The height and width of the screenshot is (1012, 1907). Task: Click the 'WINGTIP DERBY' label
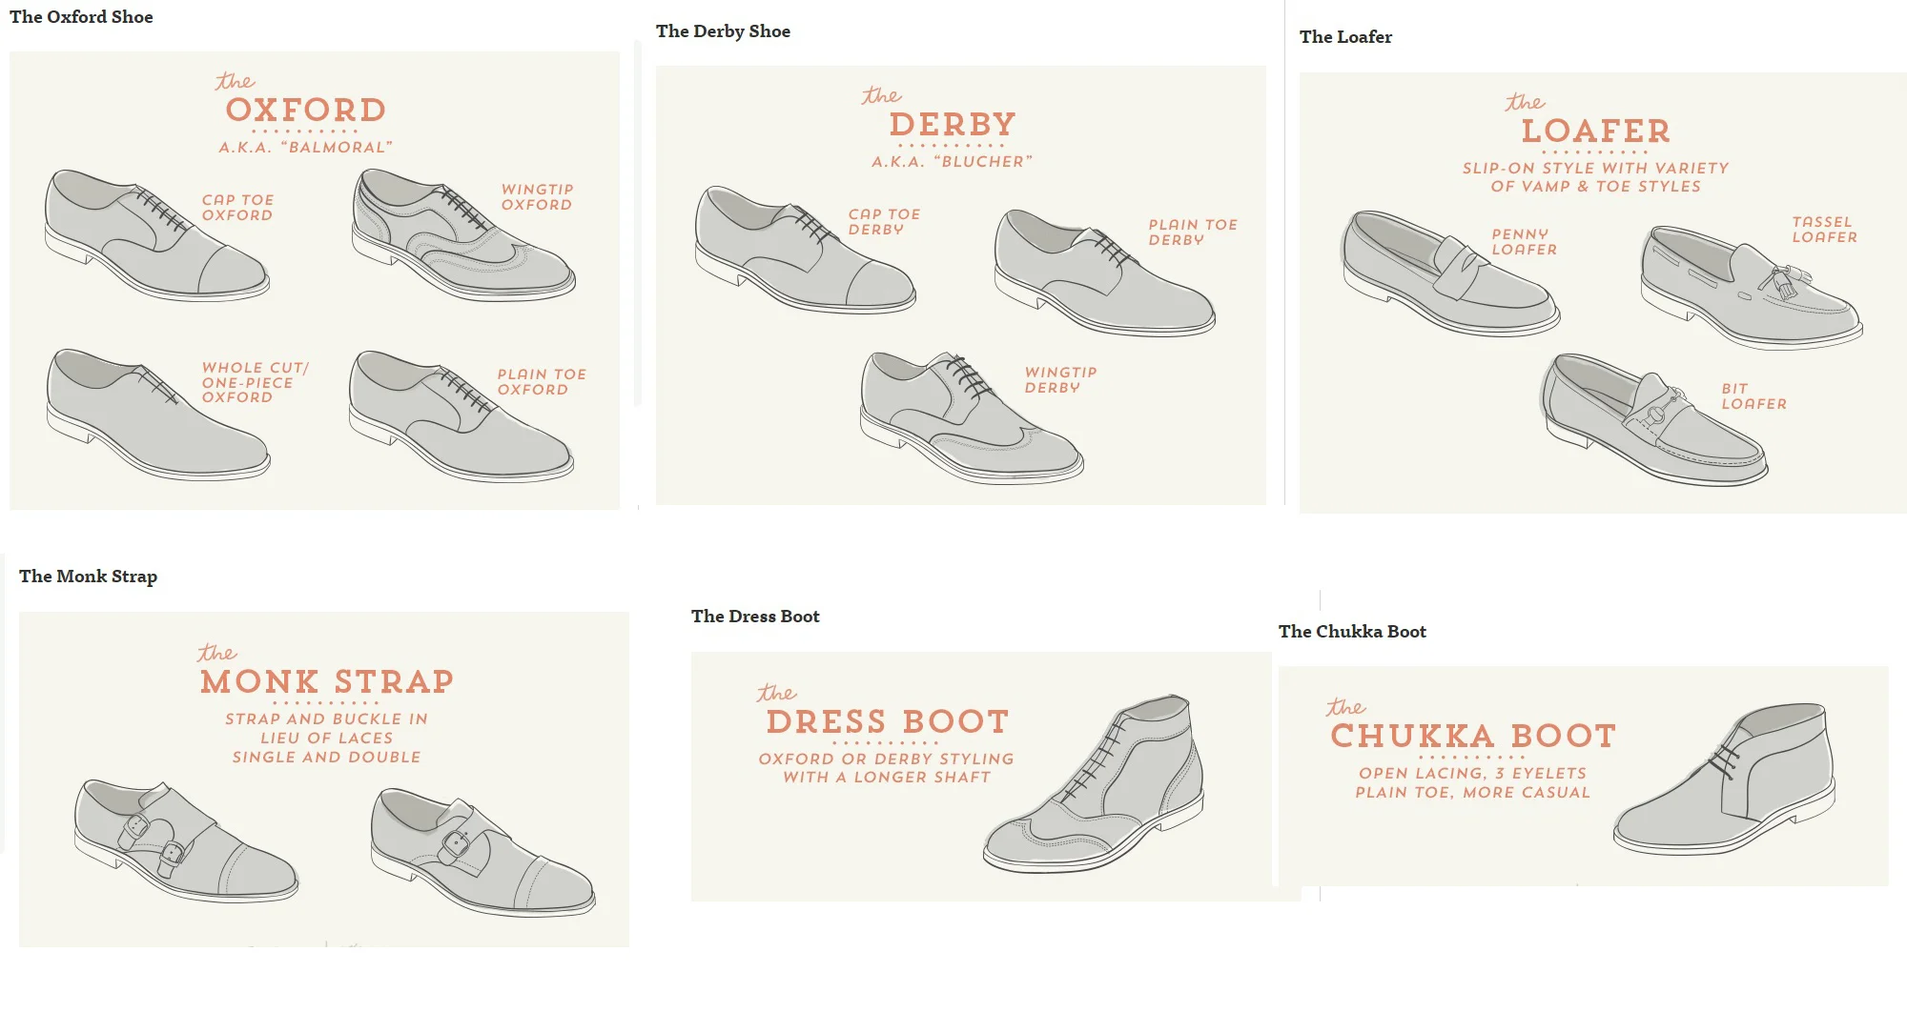coord(1060,380)
